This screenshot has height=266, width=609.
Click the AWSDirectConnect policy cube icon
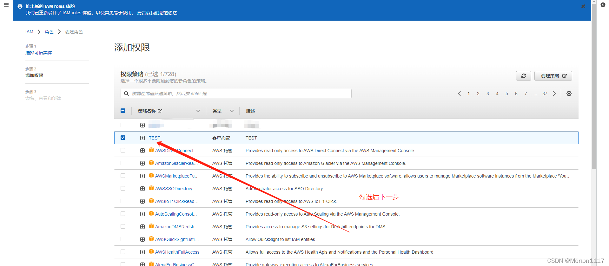pos(151,150)
